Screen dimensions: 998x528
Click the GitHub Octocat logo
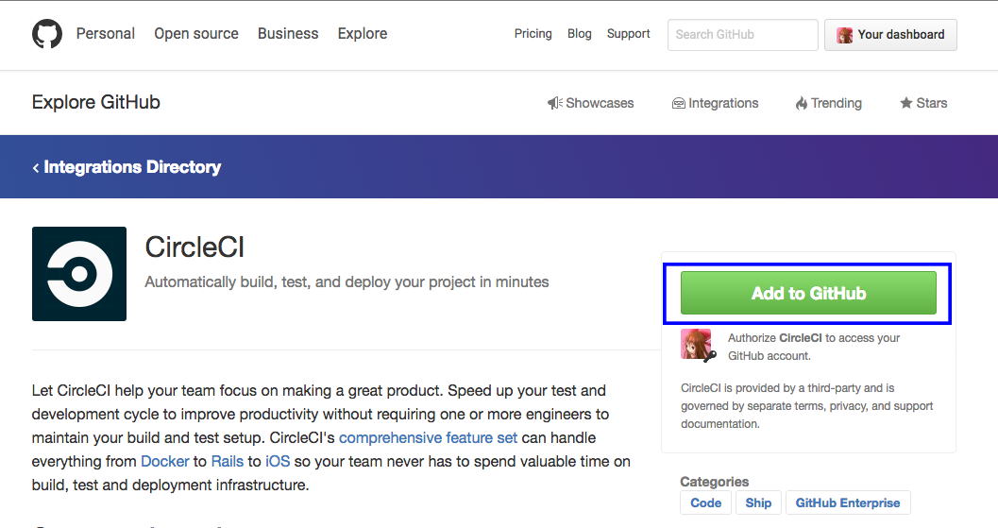(x=47, y=34)
